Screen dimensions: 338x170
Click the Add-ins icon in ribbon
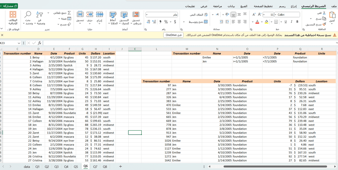pos(13,15)
